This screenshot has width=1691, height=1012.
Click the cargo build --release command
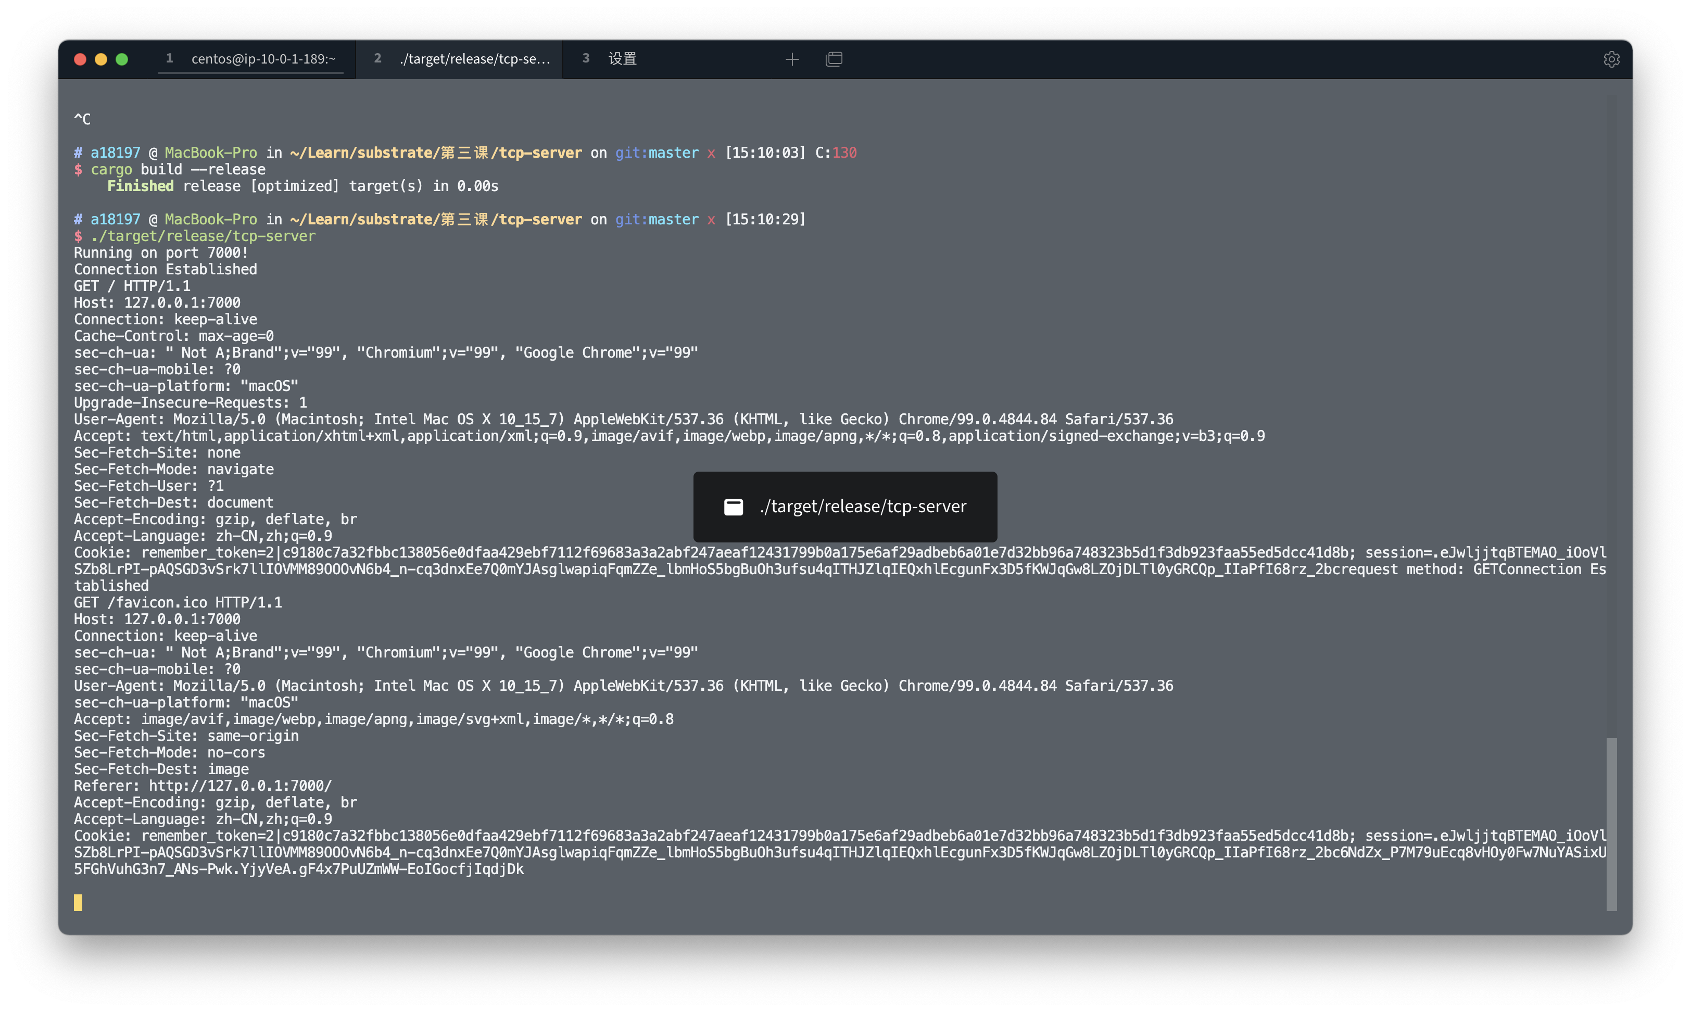click(x=178, y=169)
